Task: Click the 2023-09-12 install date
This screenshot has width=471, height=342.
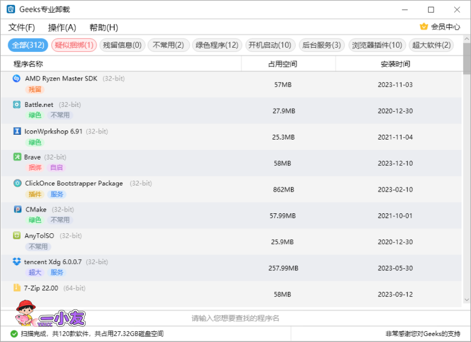Action: click(x=396, y=294)
